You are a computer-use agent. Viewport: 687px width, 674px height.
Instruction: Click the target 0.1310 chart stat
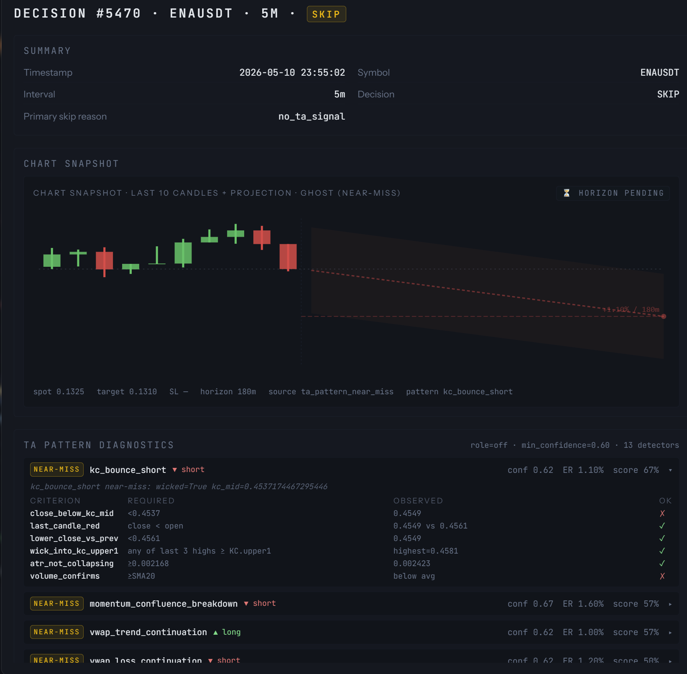pos(127,392)
